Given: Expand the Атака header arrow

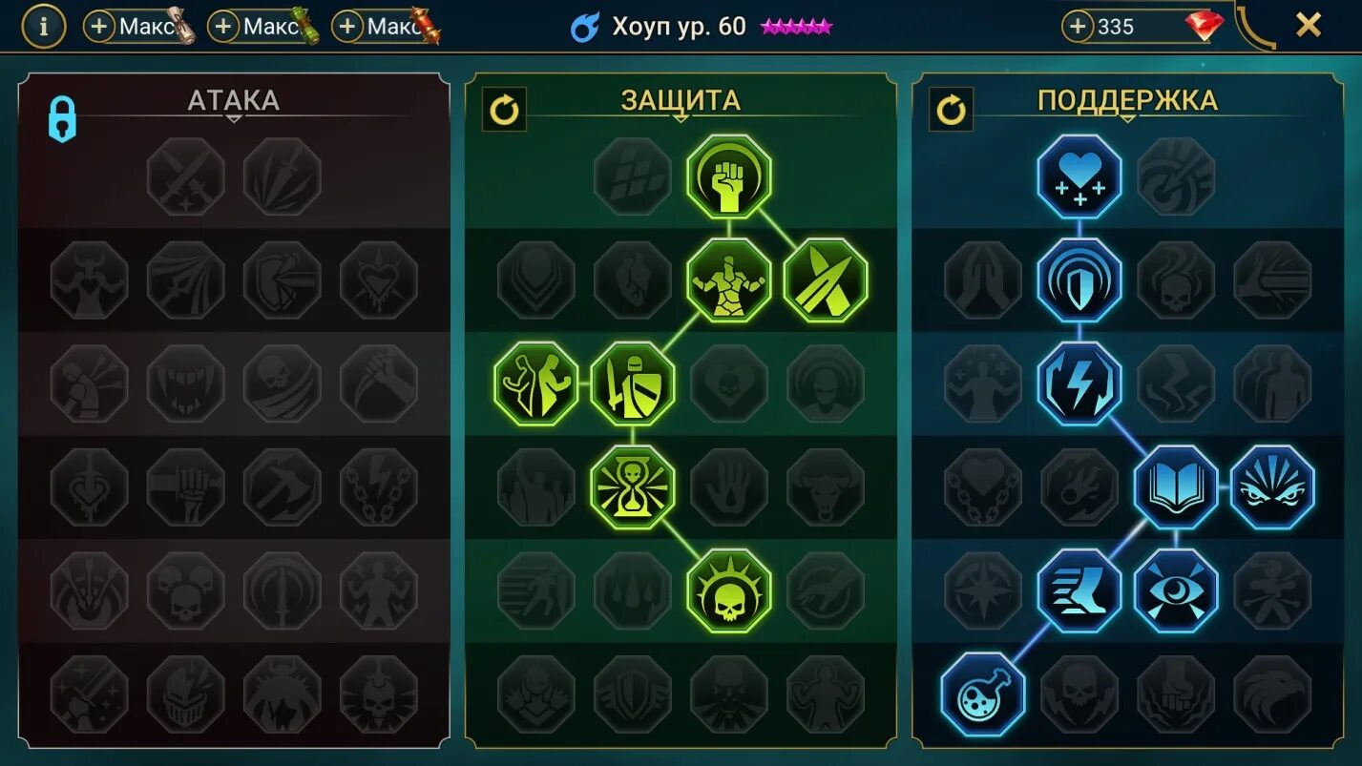Looking at the screenshot, I should [x=234, y=118].
